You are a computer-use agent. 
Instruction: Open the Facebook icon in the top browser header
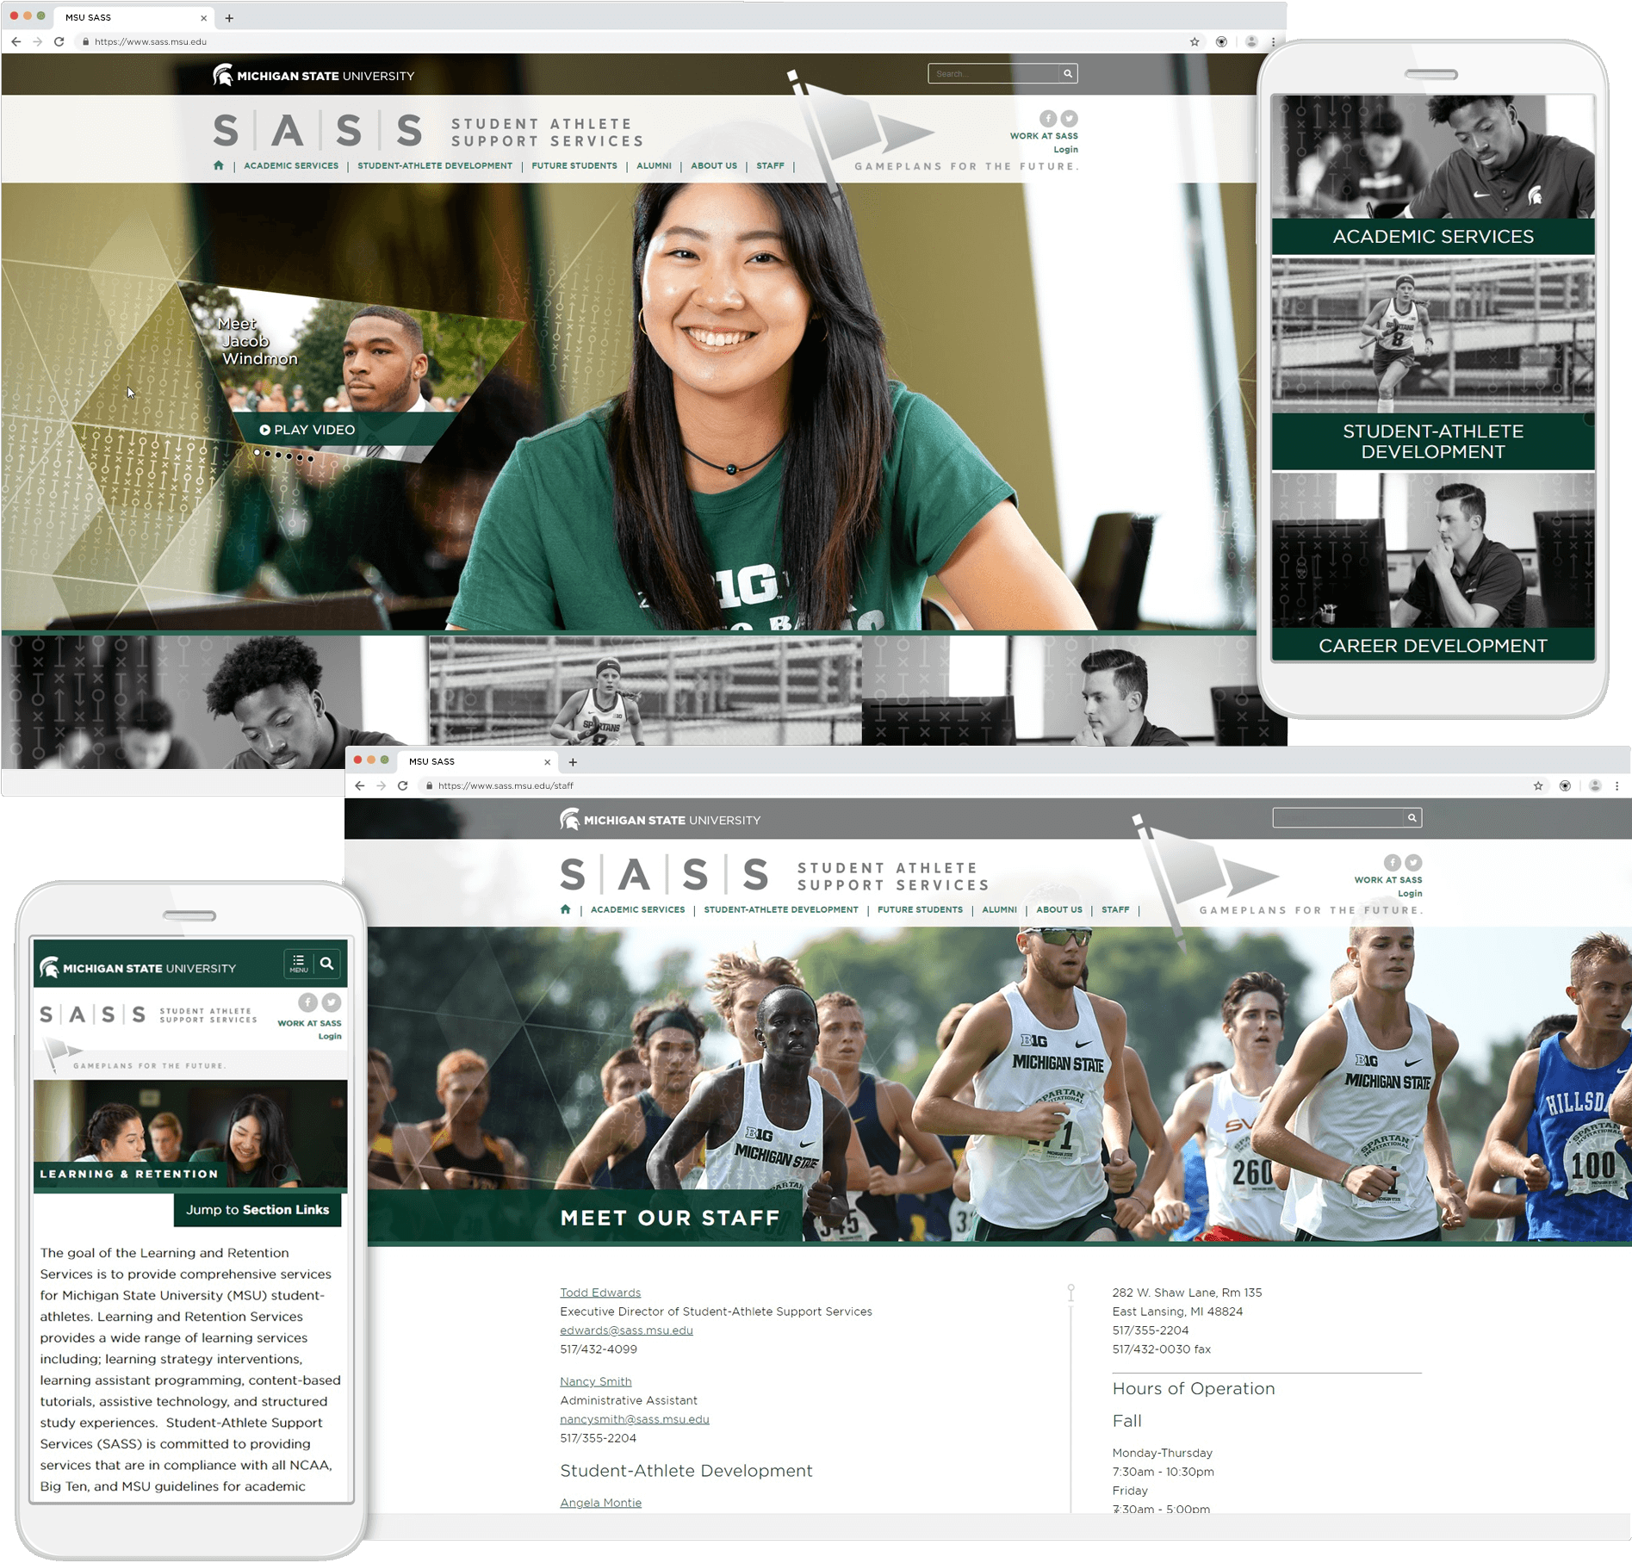point(1048,119)
